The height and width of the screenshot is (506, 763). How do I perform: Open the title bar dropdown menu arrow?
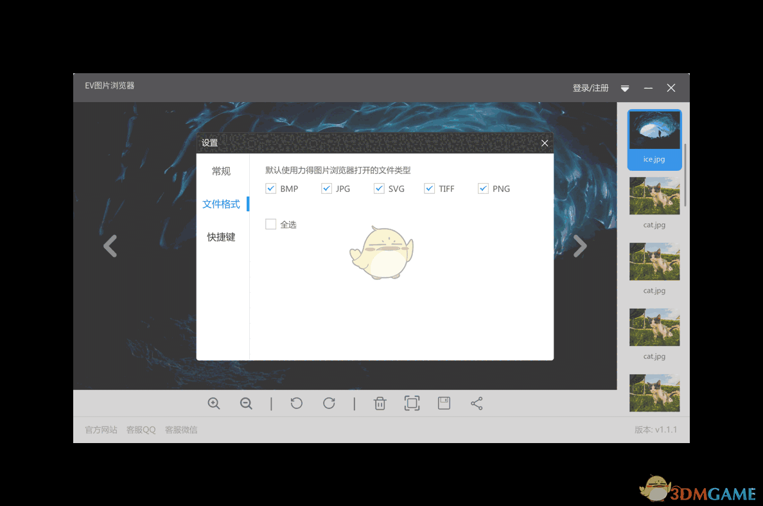click(x=625, y=88)
